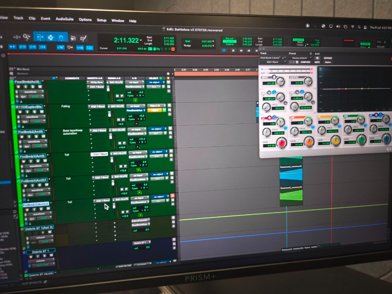The height and width of the screenshot is (294, 392).
Task: Record-enable the FinalBmb(Act3) track
Action: 18,87
